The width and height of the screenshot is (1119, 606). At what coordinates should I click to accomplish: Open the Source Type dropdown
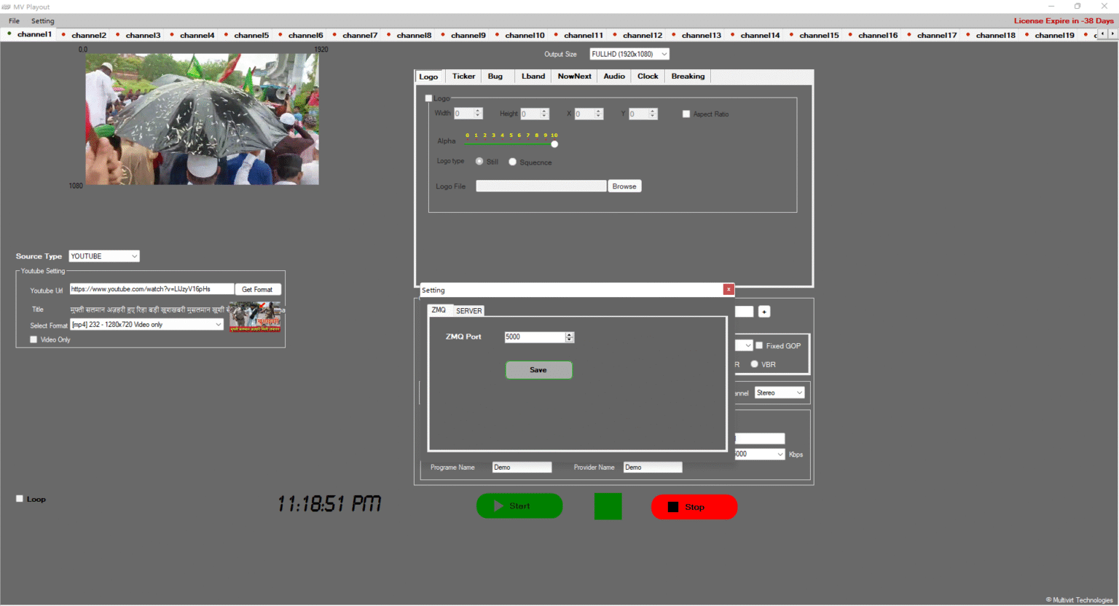[104, 256]
